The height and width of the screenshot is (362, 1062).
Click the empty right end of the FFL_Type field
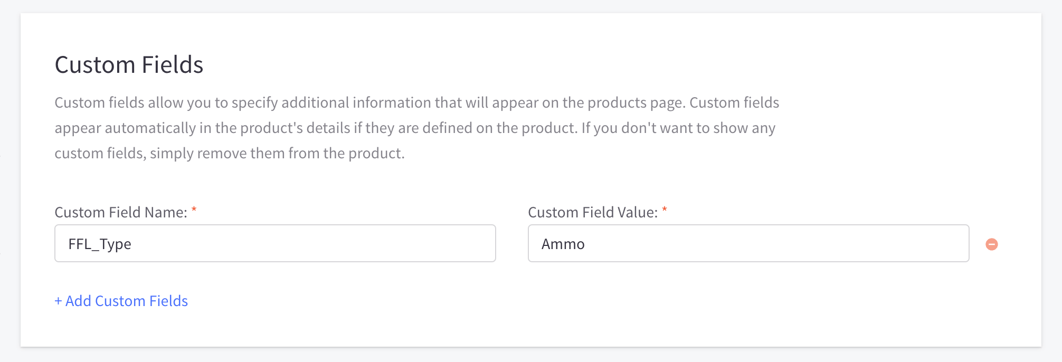click(x=422, y=243)
